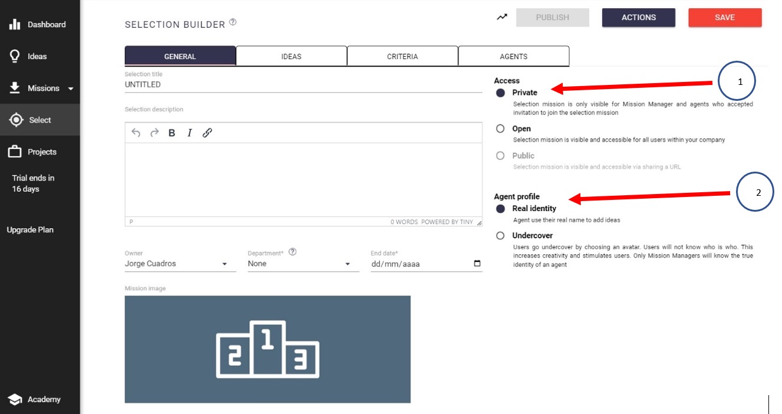
Task: Click the undo icon in description editor
Action: (x=136, y=133)
